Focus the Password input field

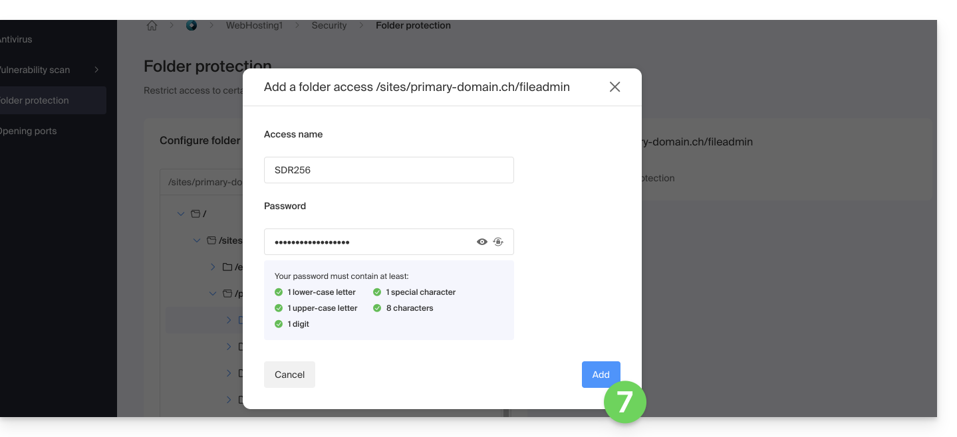[x=369, y=242]
